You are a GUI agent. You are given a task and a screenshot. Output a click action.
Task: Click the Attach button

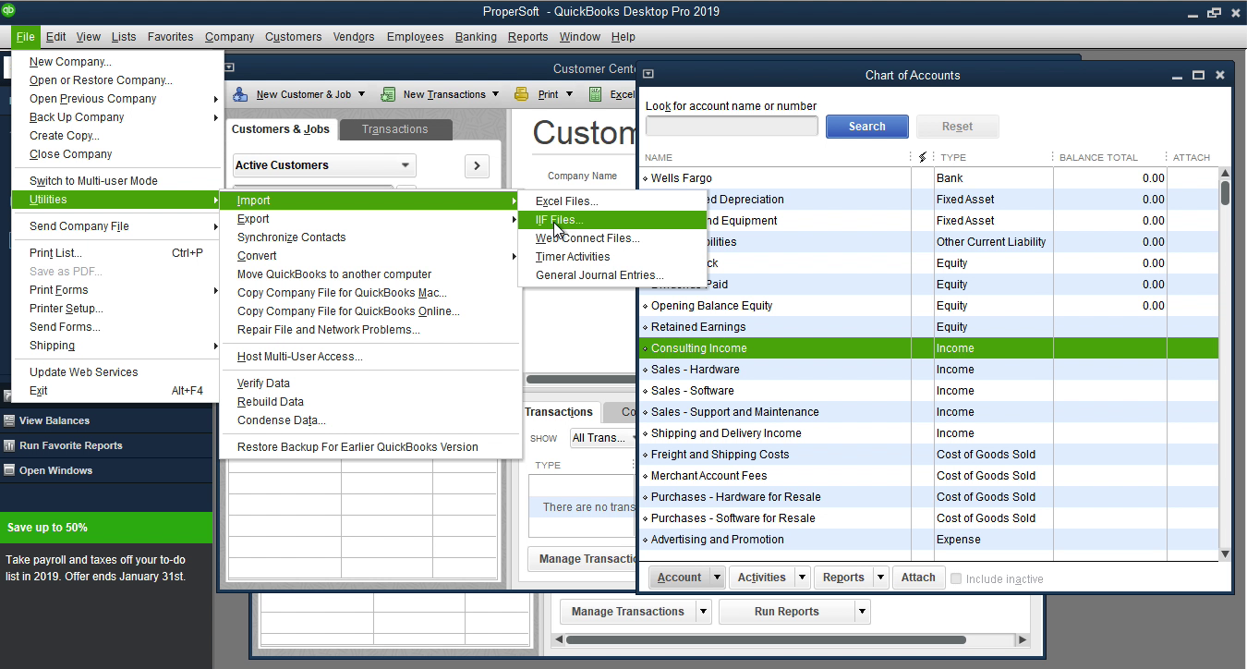918,578
